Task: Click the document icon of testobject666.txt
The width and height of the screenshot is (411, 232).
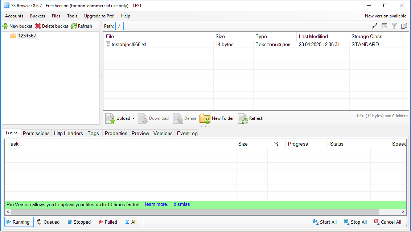Action: [108, 44]
